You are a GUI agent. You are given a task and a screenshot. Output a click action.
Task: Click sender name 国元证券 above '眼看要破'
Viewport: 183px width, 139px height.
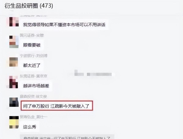tap(32, 35)
